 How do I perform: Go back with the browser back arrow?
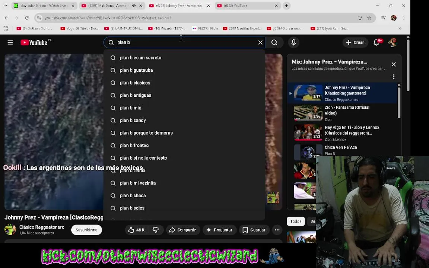pos(6,18)
